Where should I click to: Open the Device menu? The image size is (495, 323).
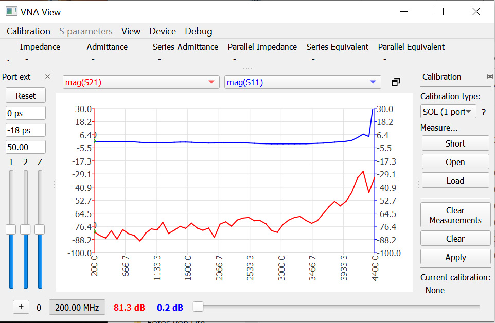(163, 31)
